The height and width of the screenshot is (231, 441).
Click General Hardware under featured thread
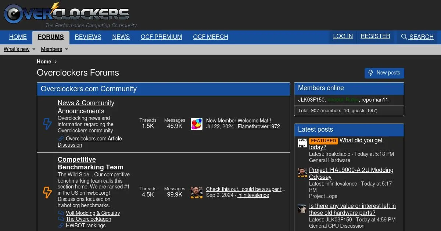pyautogui.click(x=330, y=160)
